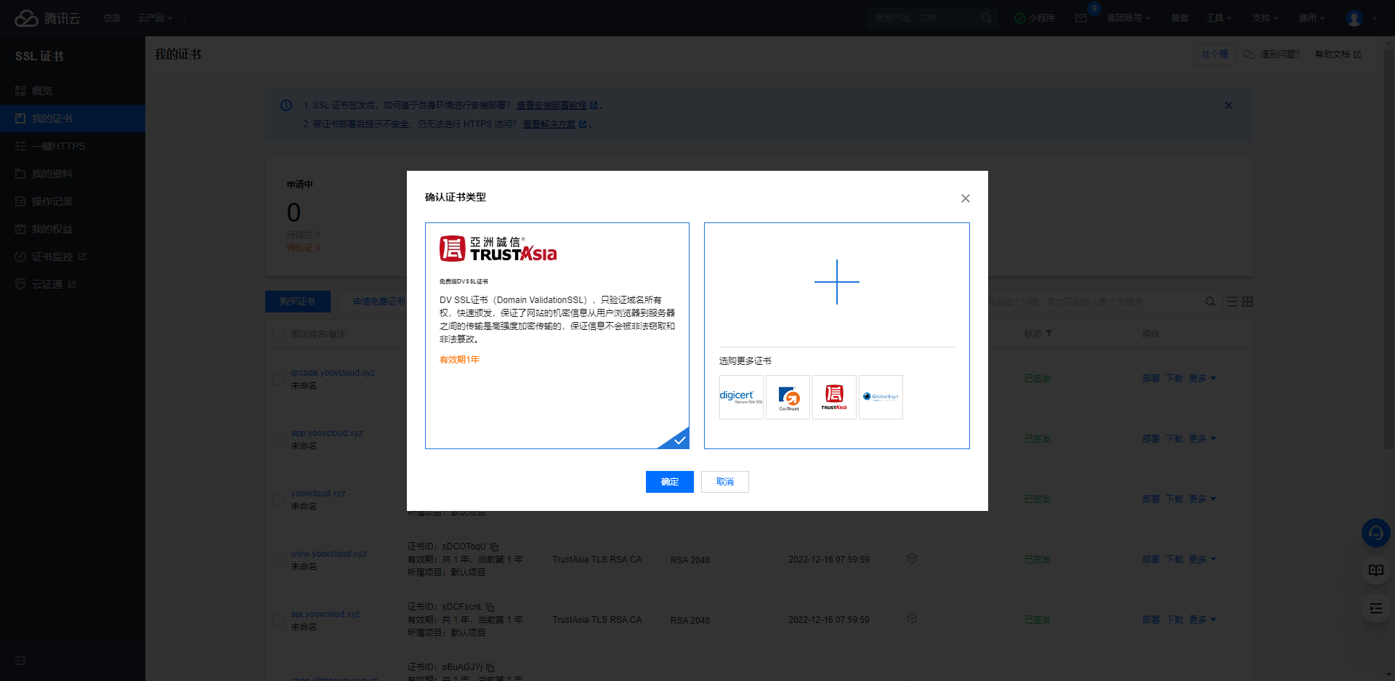Click the 小程序 mini program icon
1395x681 pixels.
1035,18
